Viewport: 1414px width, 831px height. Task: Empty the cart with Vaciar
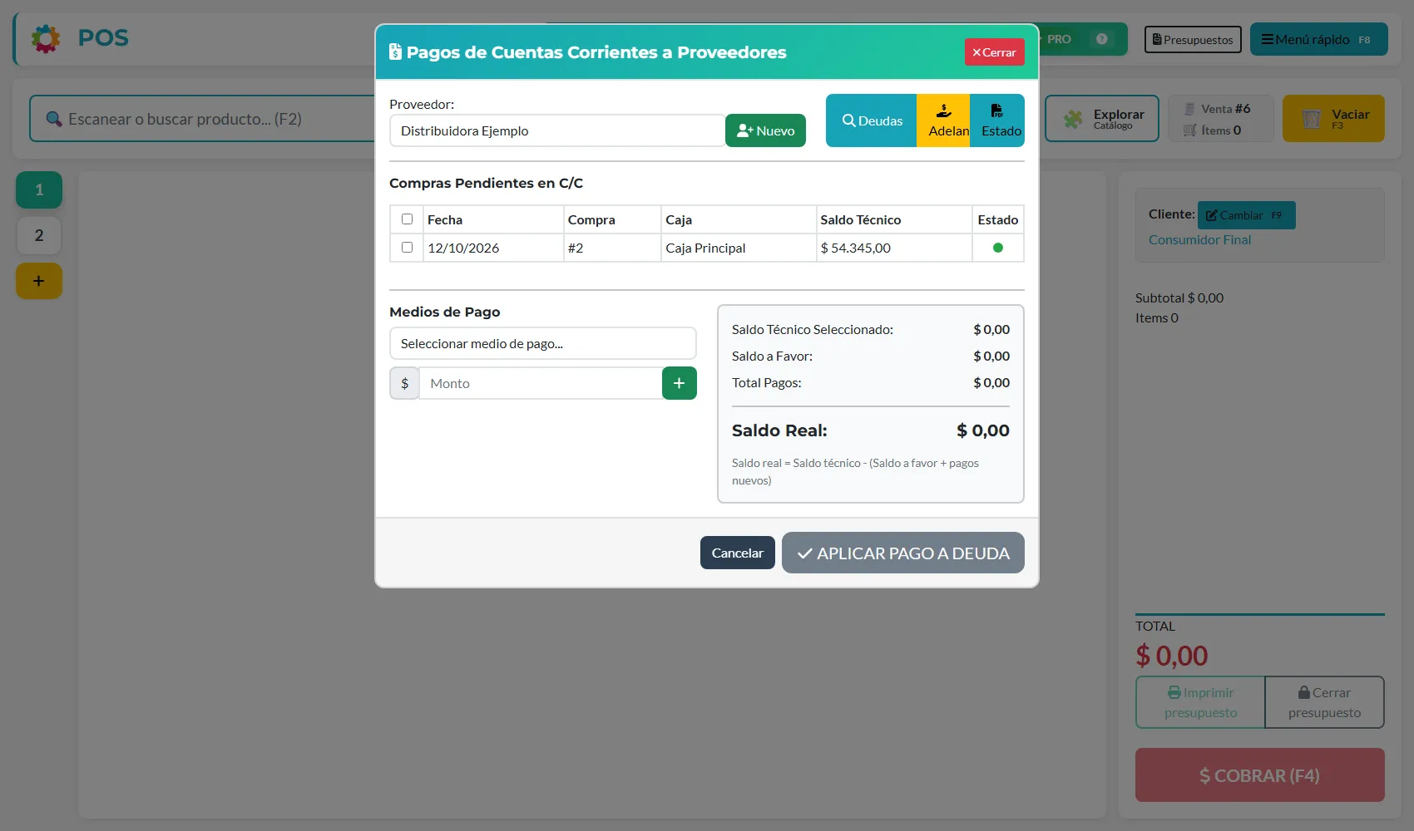pos(1333,119)
